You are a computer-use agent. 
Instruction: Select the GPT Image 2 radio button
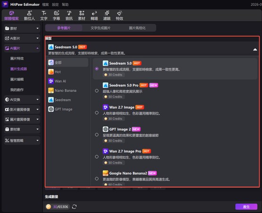(97, 134)
